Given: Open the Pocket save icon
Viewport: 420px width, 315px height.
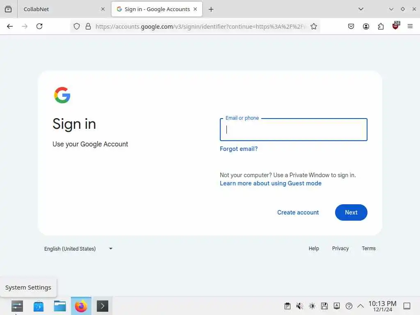Looking at the screenshot, I should click(351, 26).
